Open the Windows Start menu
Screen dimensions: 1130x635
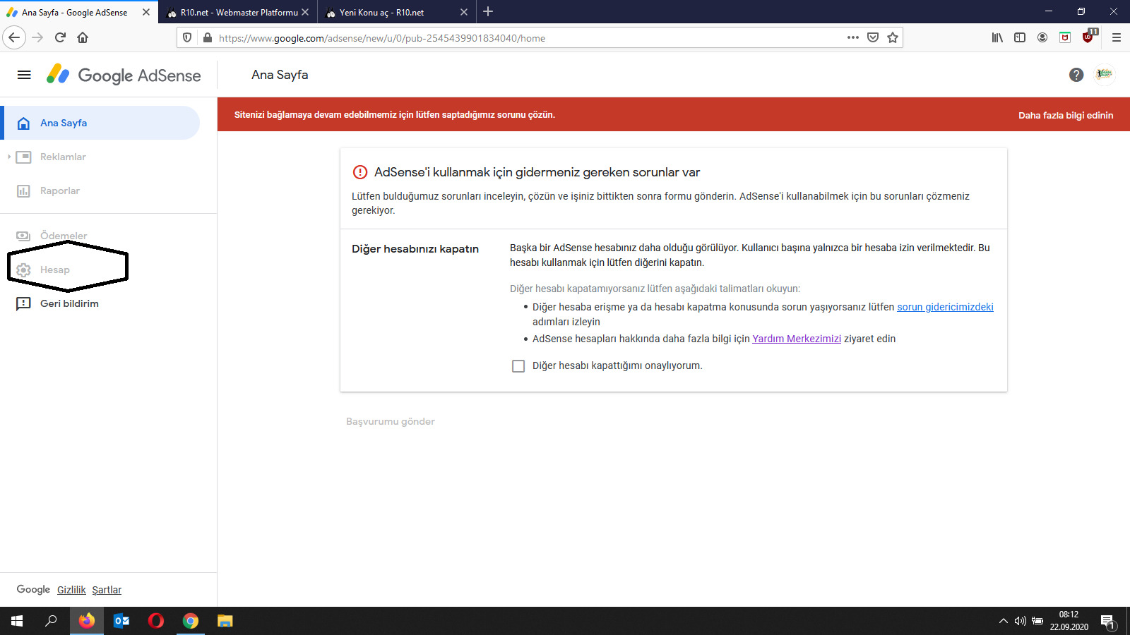tap(17, 621)
